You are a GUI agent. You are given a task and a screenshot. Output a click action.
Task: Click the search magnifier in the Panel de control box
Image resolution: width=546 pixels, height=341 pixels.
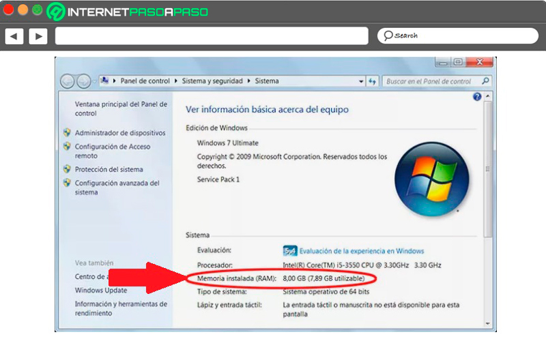click(485, 80)
